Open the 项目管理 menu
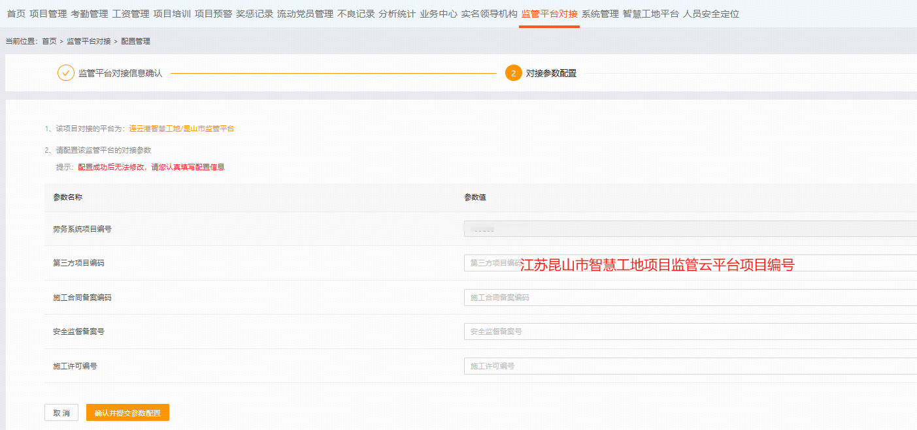The width and height of the screenshot is (917, 430). [x=48, y=14]
